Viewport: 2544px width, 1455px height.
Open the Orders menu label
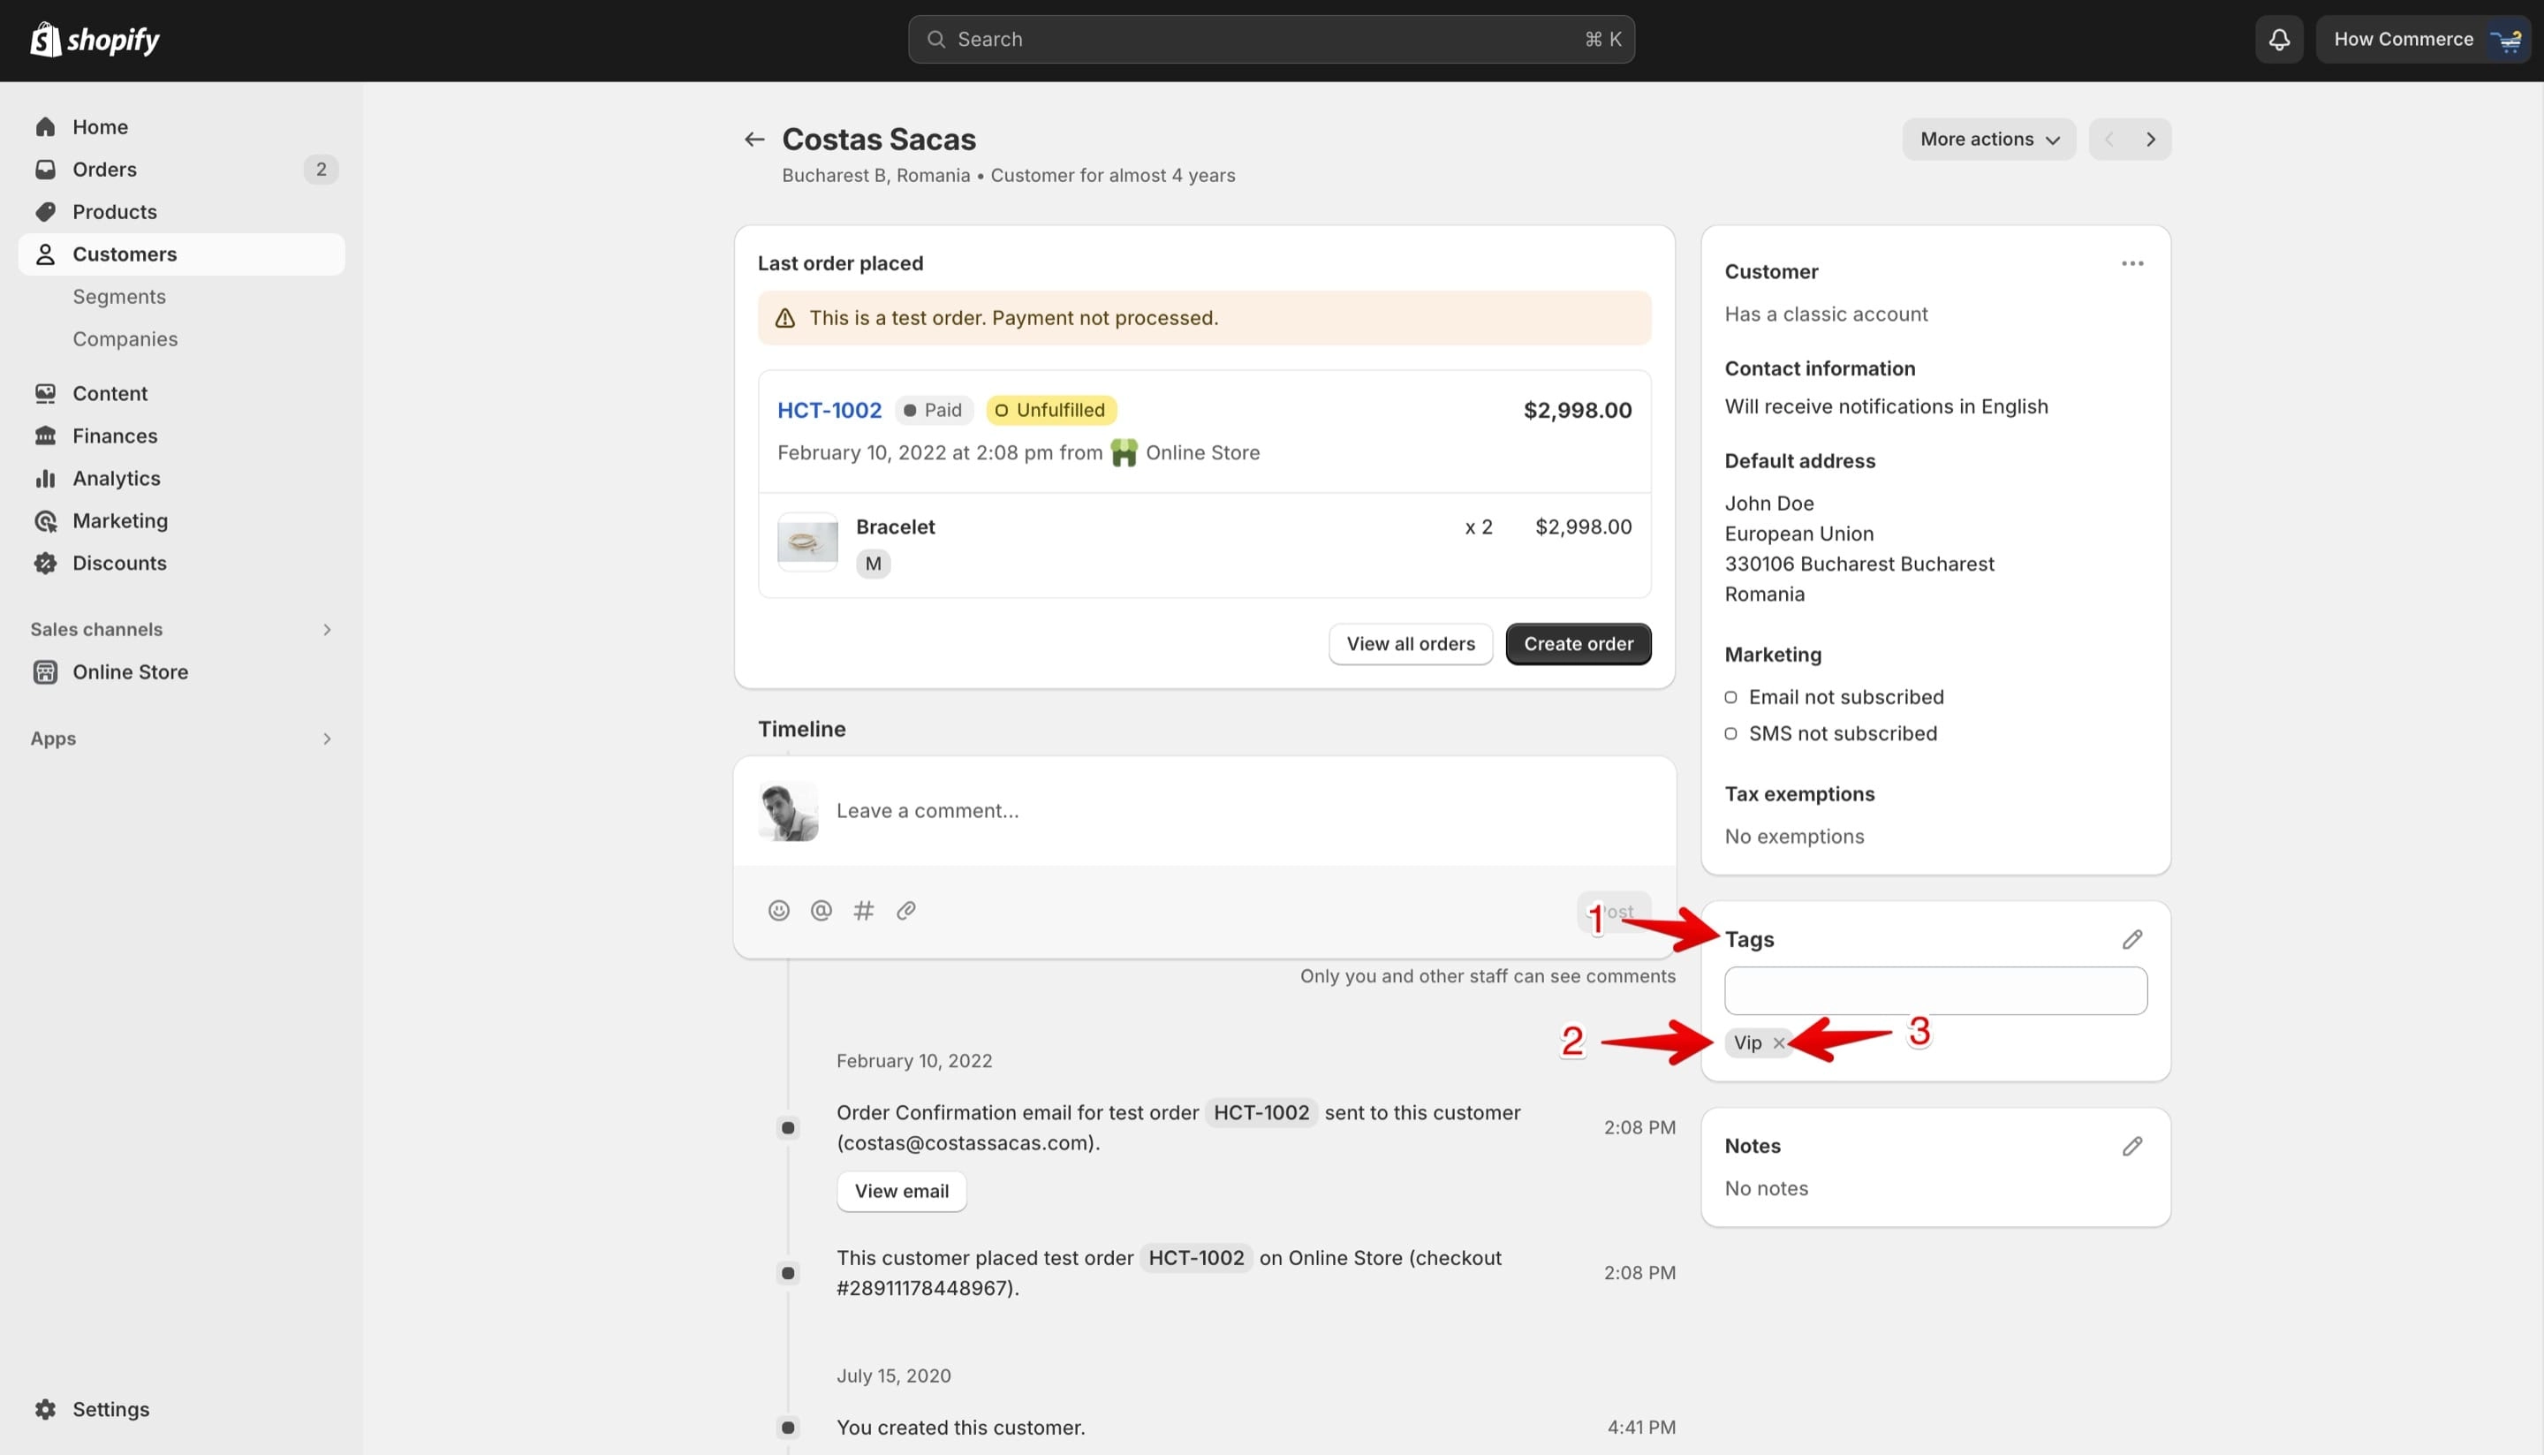[104, 169]
